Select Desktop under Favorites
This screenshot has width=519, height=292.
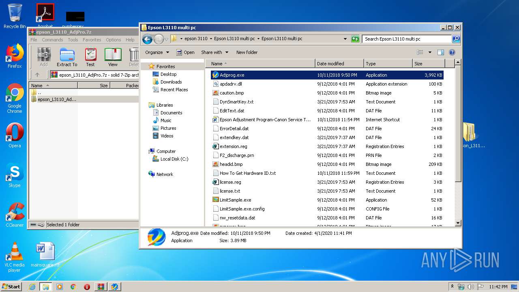coord(168,74)
